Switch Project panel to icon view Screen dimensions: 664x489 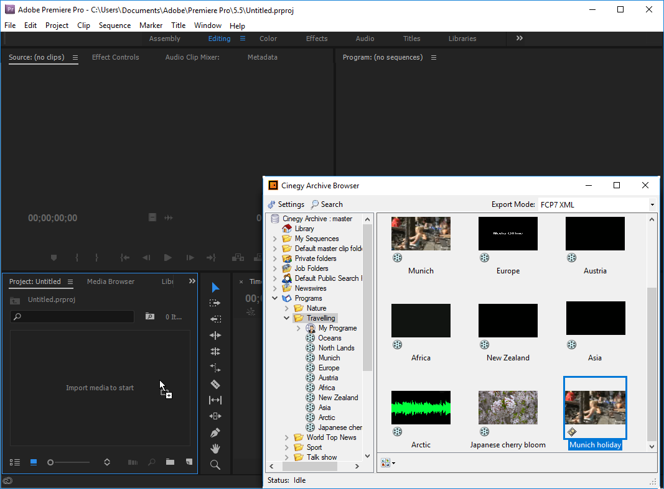tap(34, 462)
